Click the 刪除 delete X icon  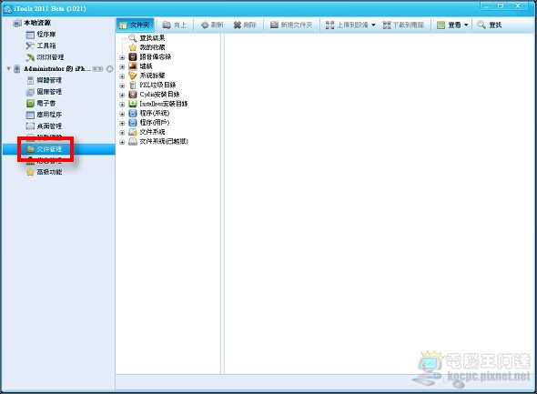click(237, 25)
